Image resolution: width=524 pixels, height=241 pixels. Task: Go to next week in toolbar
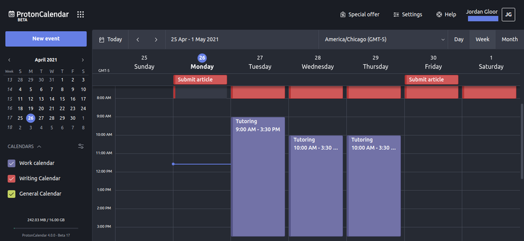pyautogui.click(x=156, y=40)
